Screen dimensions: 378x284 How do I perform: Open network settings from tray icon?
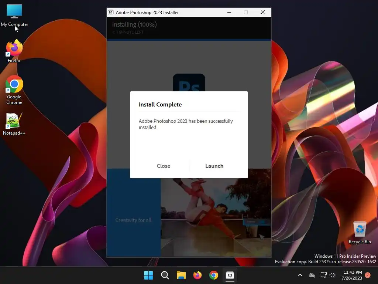click(323, 275)
